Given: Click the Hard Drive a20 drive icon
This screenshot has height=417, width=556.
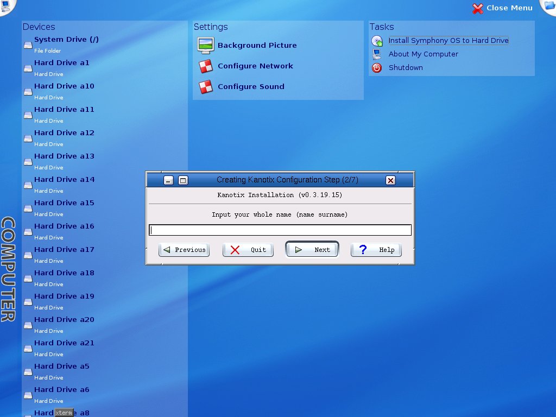Looking at the screenshot, I should click(x=28, y=326).
